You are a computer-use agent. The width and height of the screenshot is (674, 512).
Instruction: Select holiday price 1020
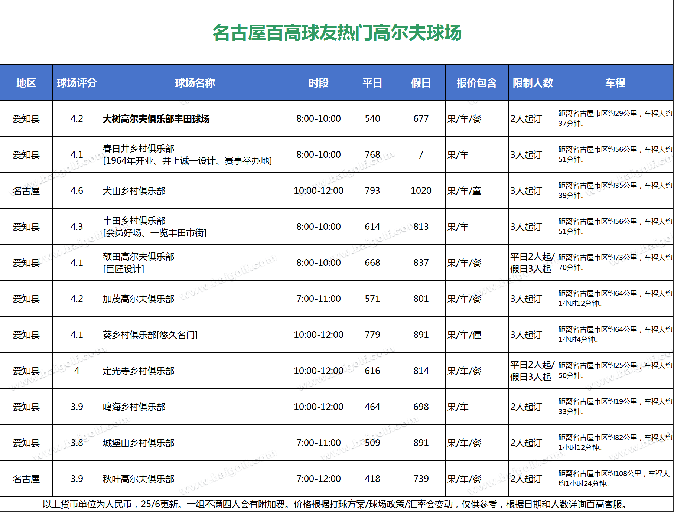[x=421, y=191]
